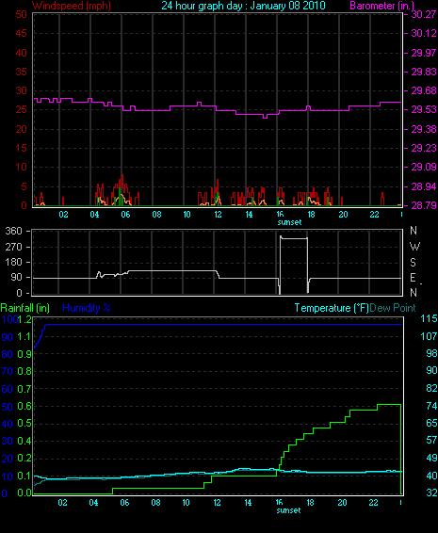Click green rainfall axis value 0.9
The image size is (438, 533).
click(24, 354)
